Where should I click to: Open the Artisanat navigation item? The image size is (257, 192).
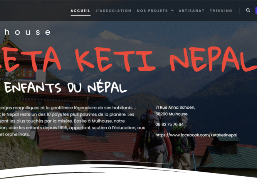click(x=191, y=11)
